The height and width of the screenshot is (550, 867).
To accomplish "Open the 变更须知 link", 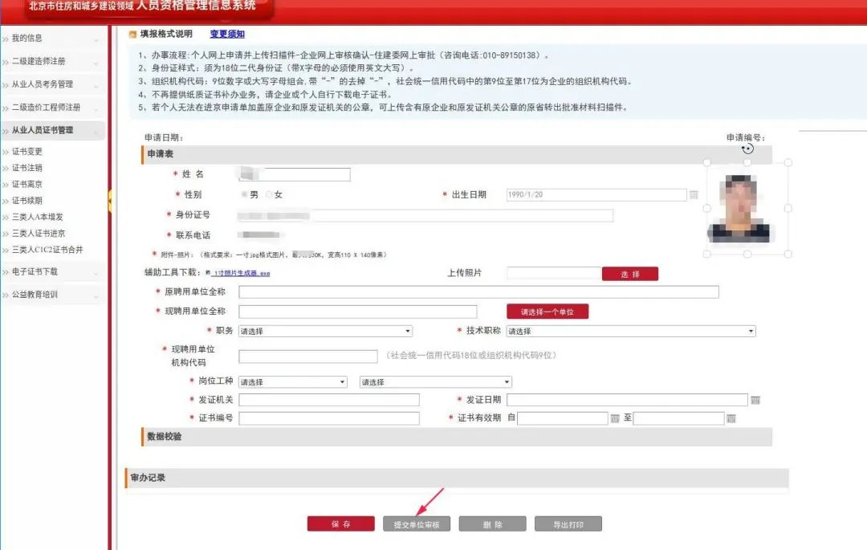I will [227, 34].
